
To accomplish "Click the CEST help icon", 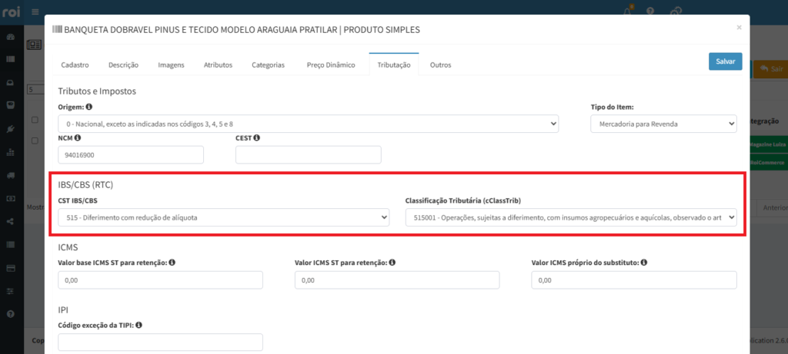I will point(256,138).
